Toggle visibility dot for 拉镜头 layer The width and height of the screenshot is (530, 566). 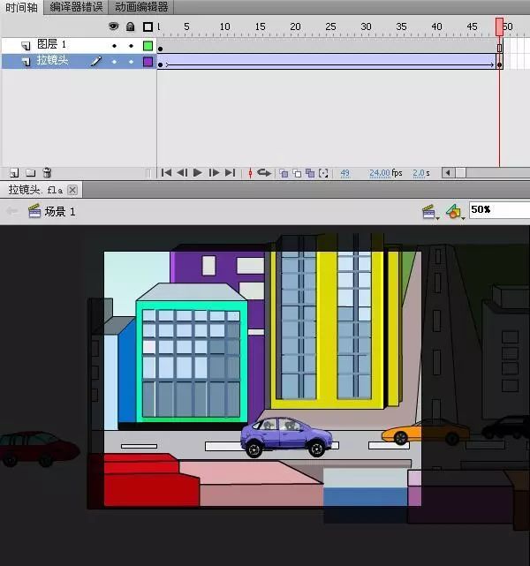[x=114, y=62]
